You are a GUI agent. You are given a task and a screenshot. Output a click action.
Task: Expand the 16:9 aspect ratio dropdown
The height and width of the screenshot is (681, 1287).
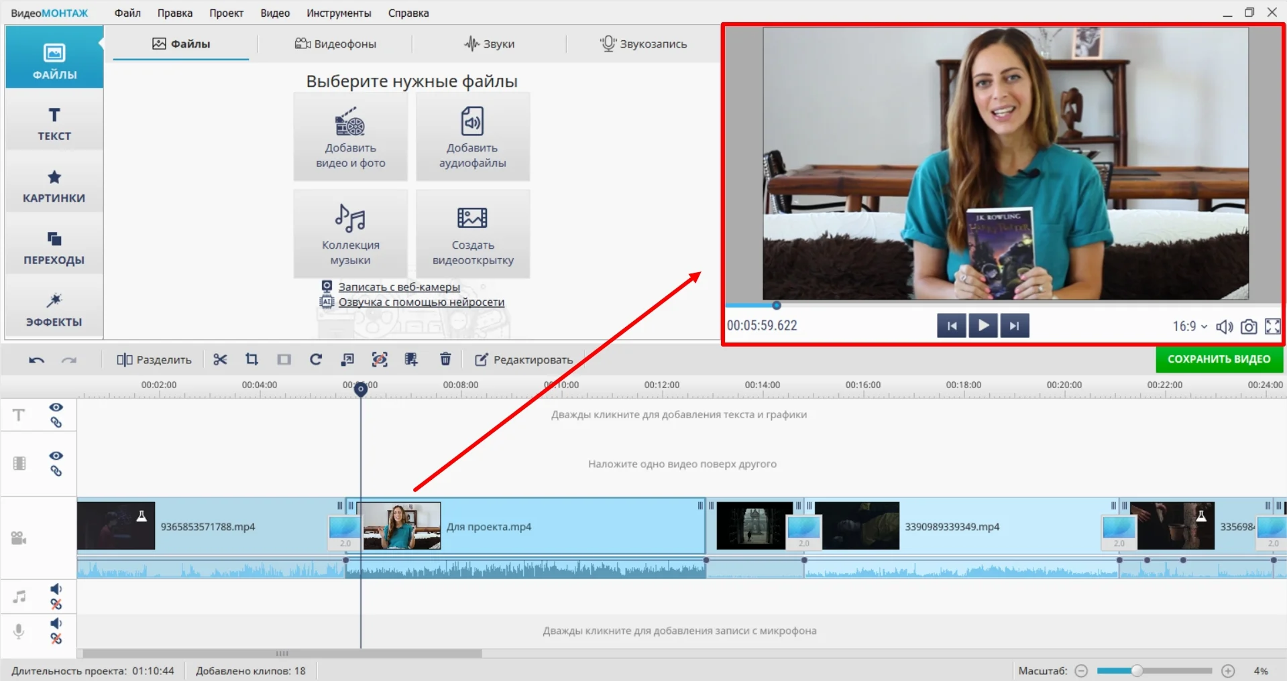1189,326
